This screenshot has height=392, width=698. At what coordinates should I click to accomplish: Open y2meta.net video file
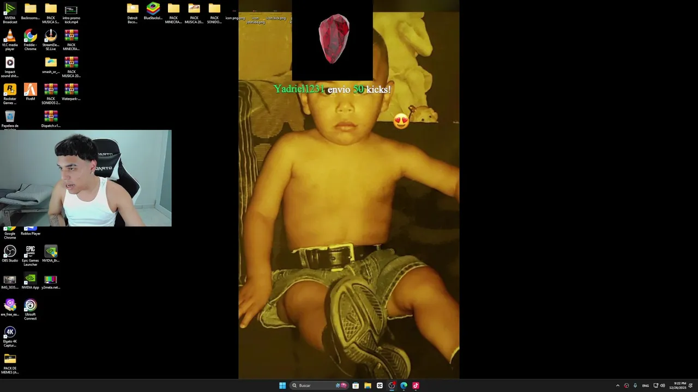[51, 281]
